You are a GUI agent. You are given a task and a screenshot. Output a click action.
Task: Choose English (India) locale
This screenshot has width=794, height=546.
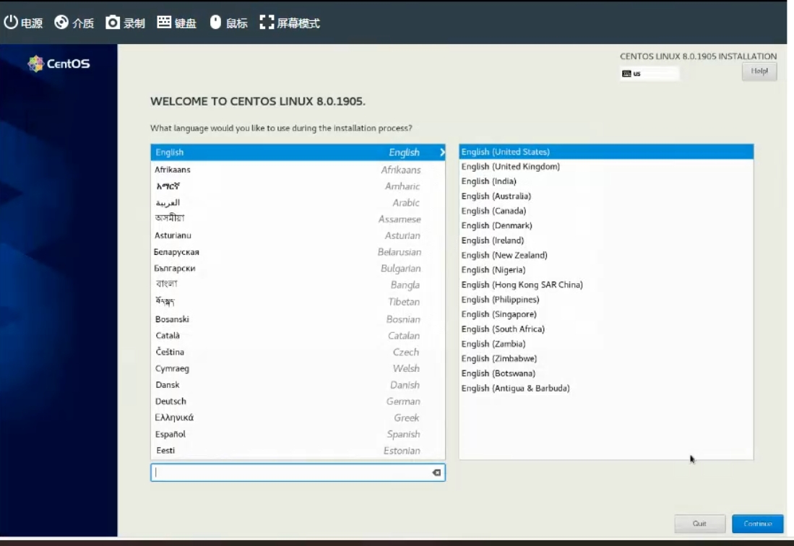[606, 181]
